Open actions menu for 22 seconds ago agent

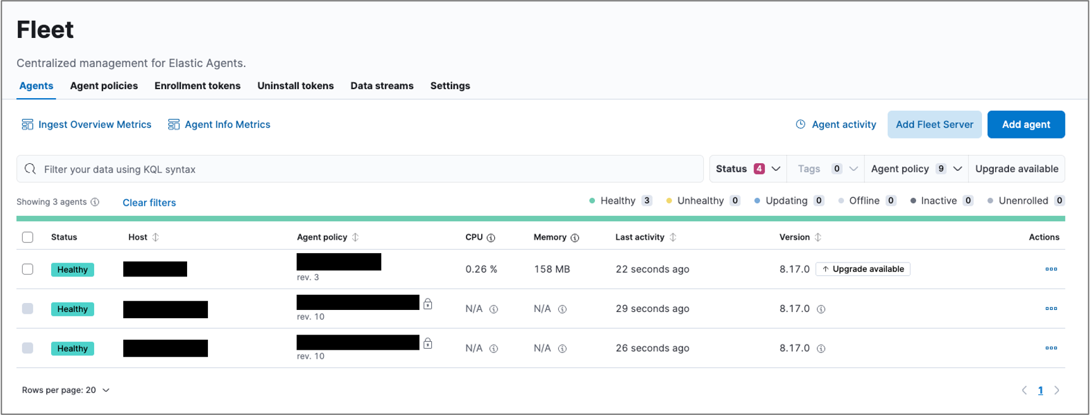1051,269
